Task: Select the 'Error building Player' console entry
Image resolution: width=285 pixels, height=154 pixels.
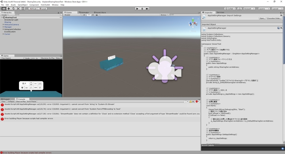Action: pos(100,119)
